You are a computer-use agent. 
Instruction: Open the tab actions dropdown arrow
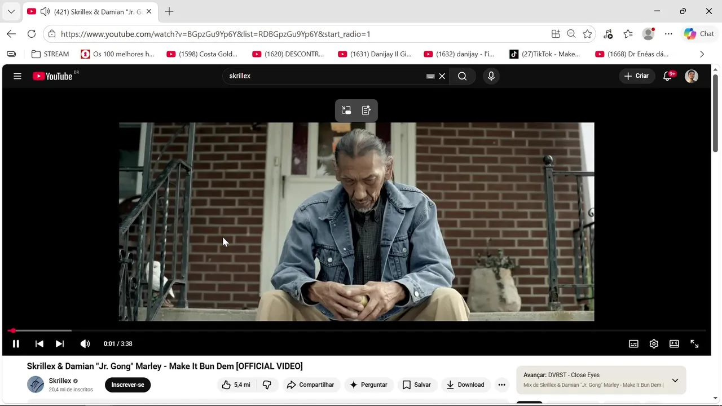pos(11,11)
